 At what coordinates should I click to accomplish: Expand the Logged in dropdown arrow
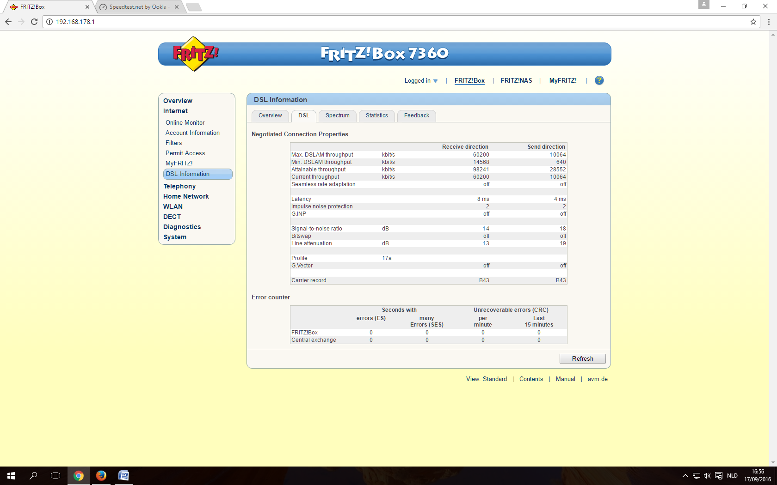(x=435, y=81)
